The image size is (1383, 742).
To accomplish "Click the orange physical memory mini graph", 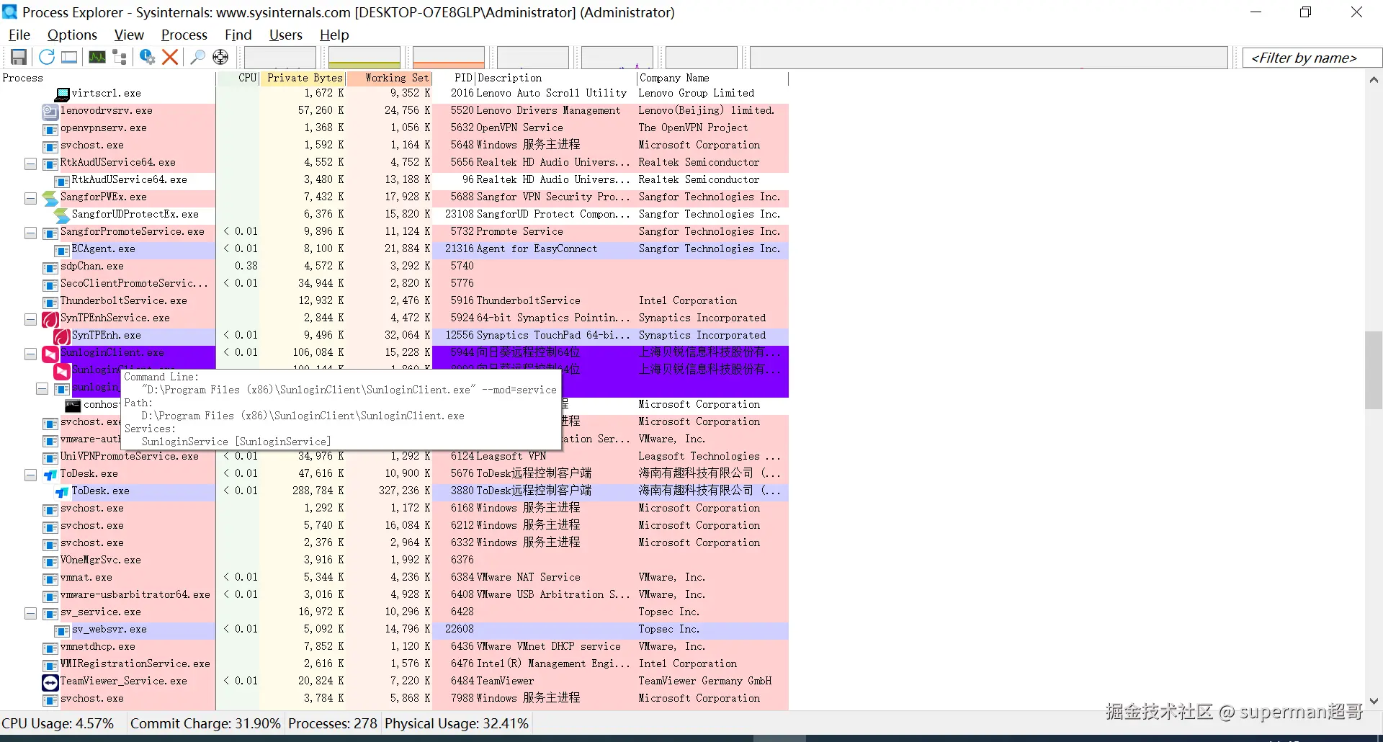I will click(x=449, y=57).
